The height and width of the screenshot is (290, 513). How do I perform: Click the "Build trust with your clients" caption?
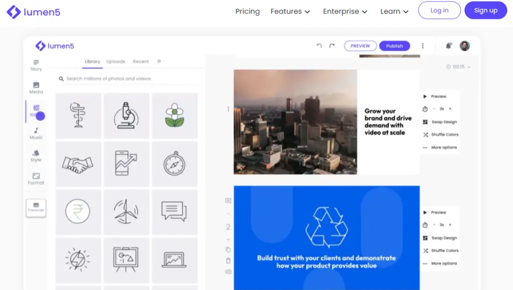(x=327, y=262)
